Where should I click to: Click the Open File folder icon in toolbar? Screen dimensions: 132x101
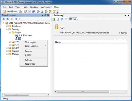[x=25, y=11]
